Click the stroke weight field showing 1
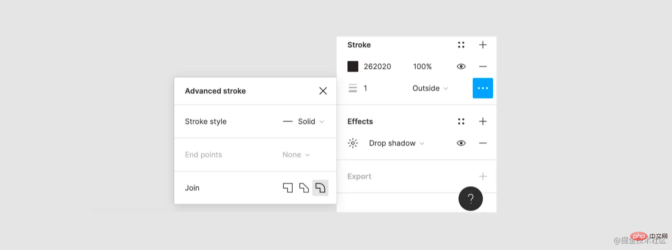This screenshot has width=672, height=250. pyautogui.click(x=365, y=88)
